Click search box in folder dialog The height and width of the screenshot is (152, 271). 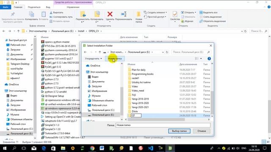[191, 52]
